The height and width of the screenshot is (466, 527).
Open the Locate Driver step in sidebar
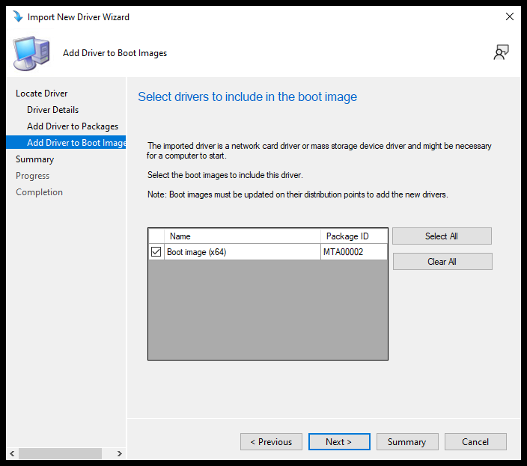[x=42, y=93]
